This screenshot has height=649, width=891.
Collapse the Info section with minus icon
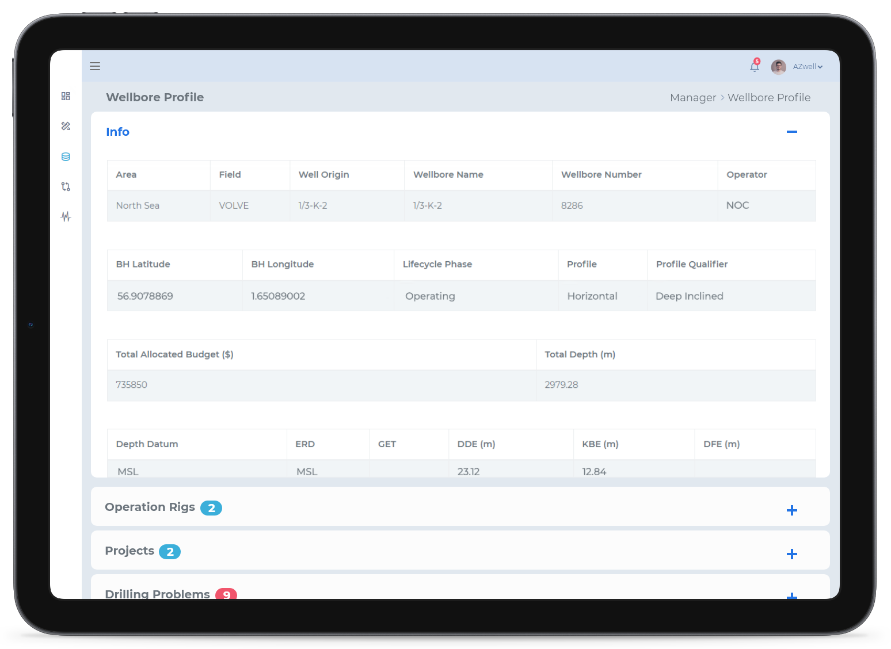click(x=791, y=132)
